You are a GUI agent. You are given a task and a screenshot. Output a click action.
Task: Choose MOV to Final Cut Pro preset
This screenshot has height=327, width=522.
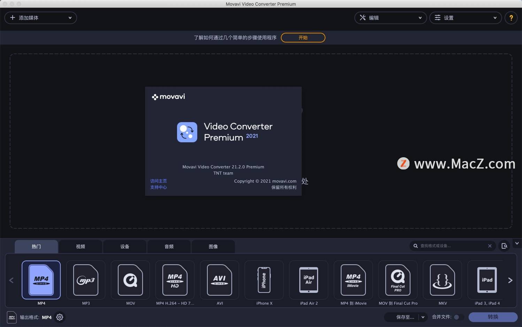[398, 280]
